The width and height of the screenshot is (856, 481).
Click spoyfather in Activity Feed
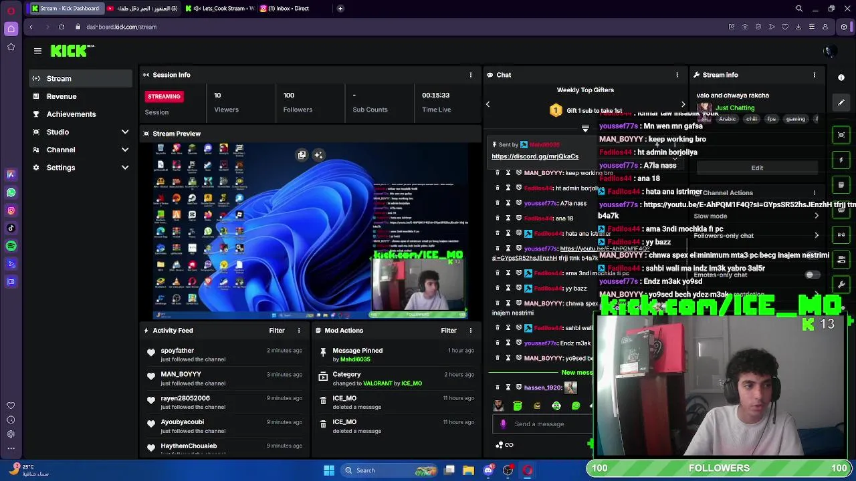coord(177,350)
